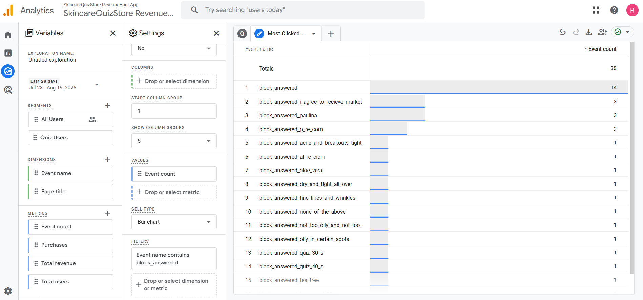Close the Variables panel

[x=113, y=33]
